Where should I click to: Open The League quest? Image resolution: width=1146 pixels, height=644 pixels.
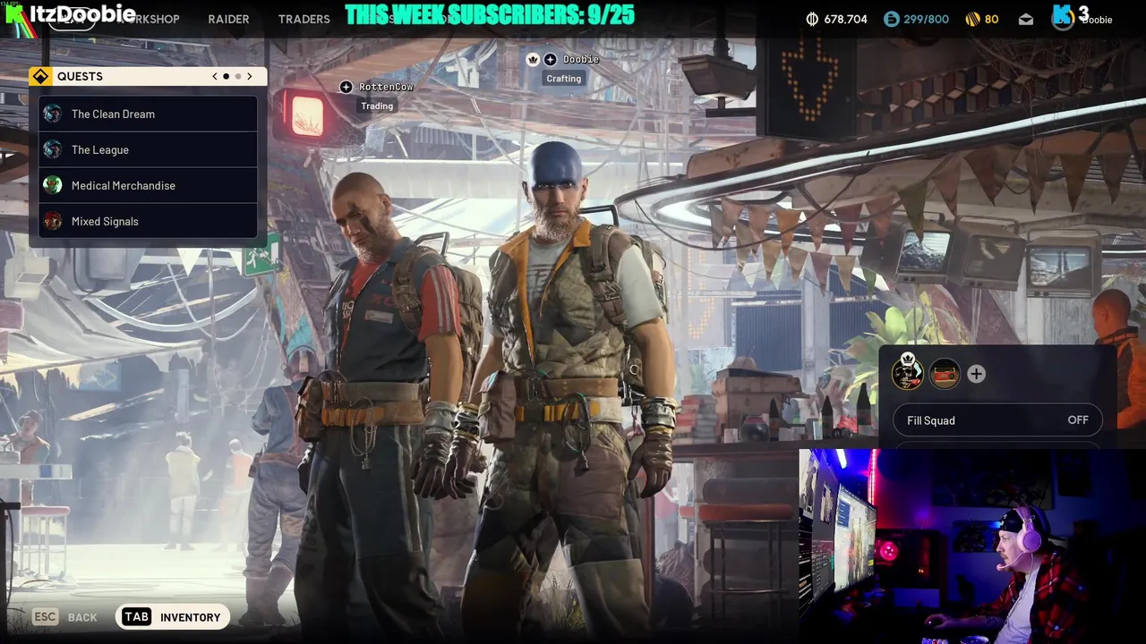click(x=149, y=149)
